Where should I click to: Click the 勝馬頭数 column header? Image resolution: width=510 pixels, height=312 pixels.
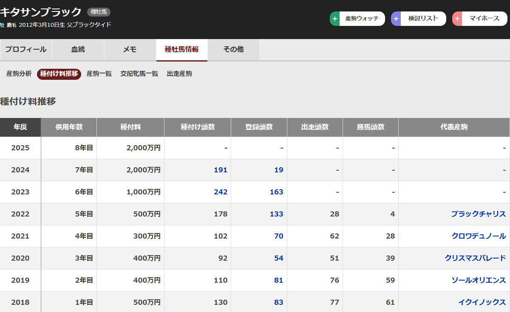[371, 127]
